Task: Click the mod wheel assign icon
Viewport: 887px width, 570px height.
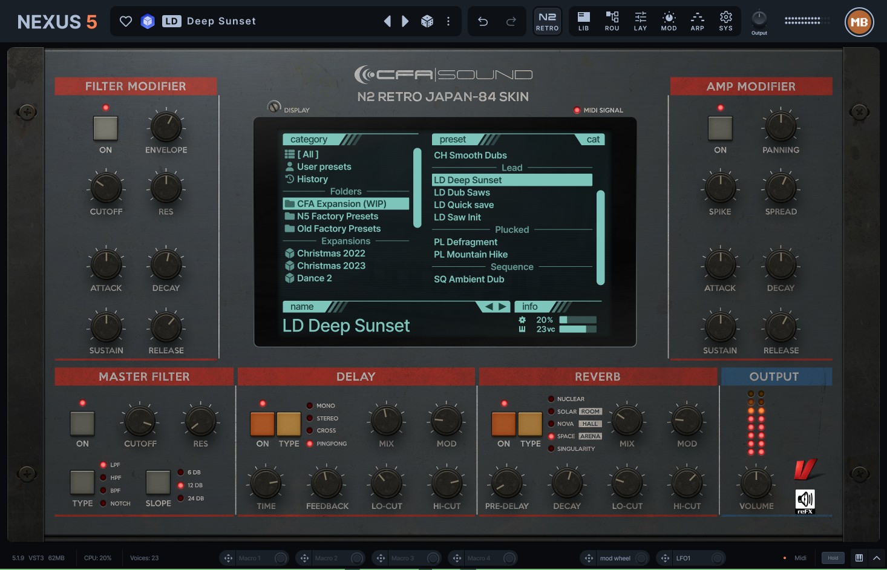Action: click(589, 558)
